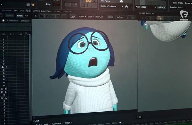Switch to the VIEWER_1 (DEFCAM 3) tab
The height and width of the screenshot is (125, 192).
pos(63,12)
